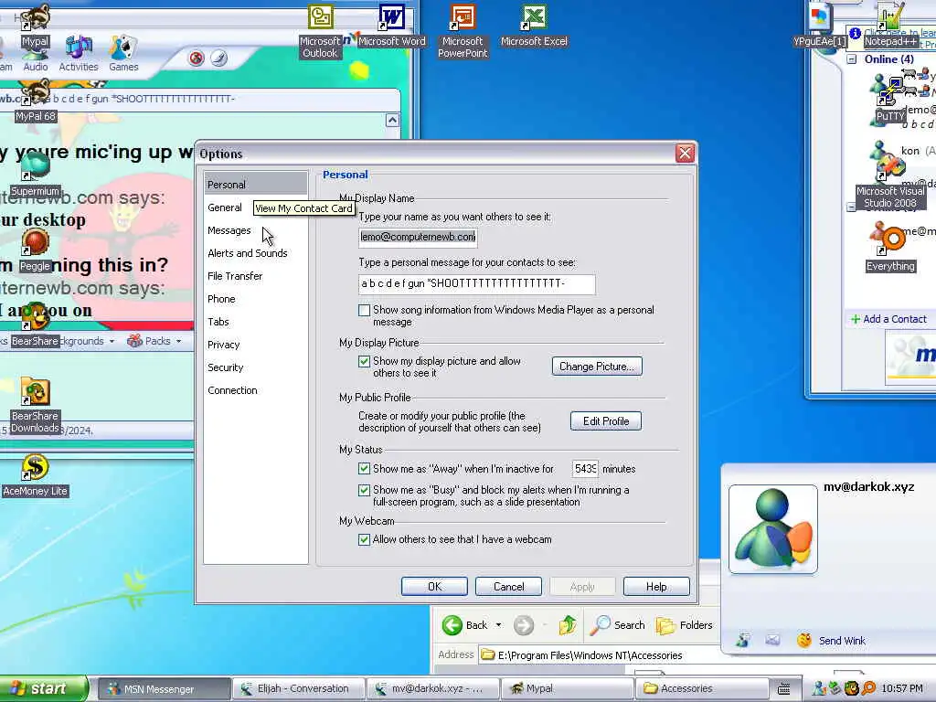
Task: Click the inactive minutes input field
Action: (586, 469)
